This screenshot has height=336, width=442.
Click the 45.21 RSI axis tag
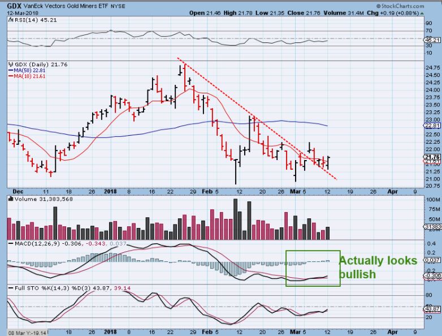432,40
